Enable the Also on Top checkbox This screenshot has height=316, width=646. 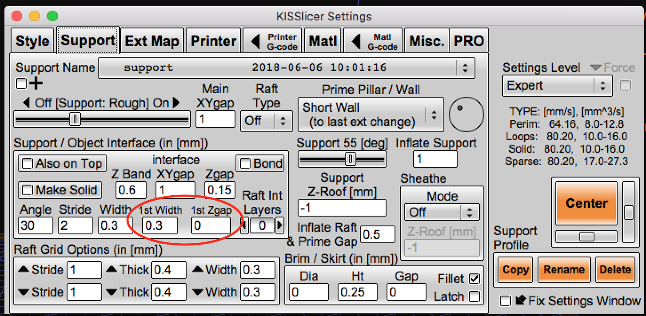click(28, 164)
